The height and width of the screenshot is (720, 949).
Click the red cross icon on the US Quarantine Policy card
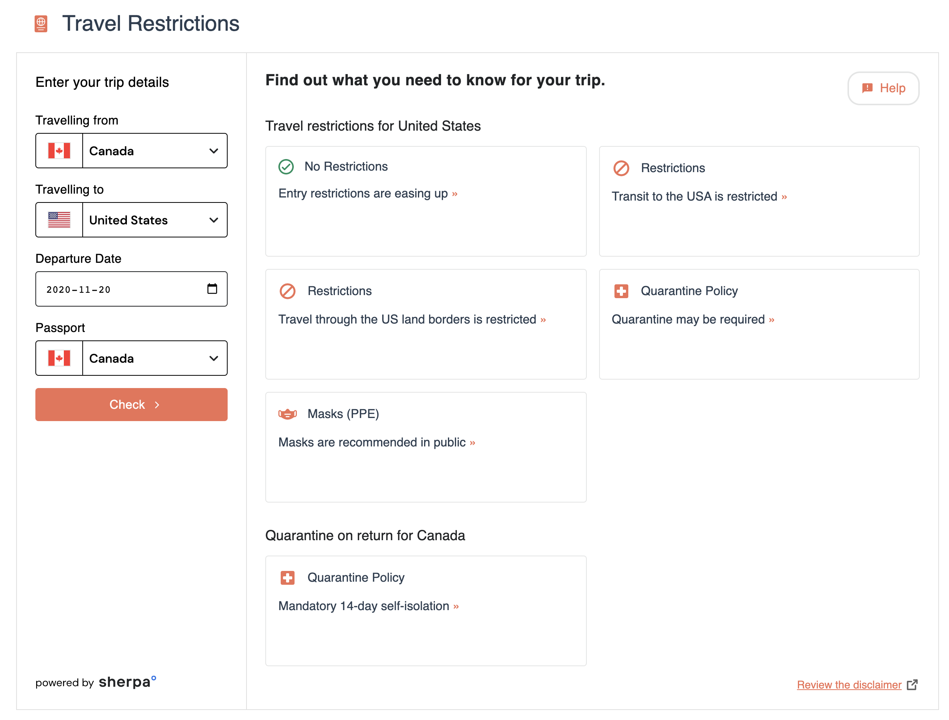(x=621, y=291)
